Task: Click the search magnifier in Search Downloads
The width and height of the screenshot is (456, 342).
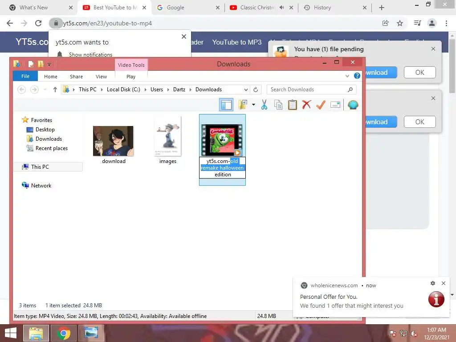Action: (x=350, y=90)
